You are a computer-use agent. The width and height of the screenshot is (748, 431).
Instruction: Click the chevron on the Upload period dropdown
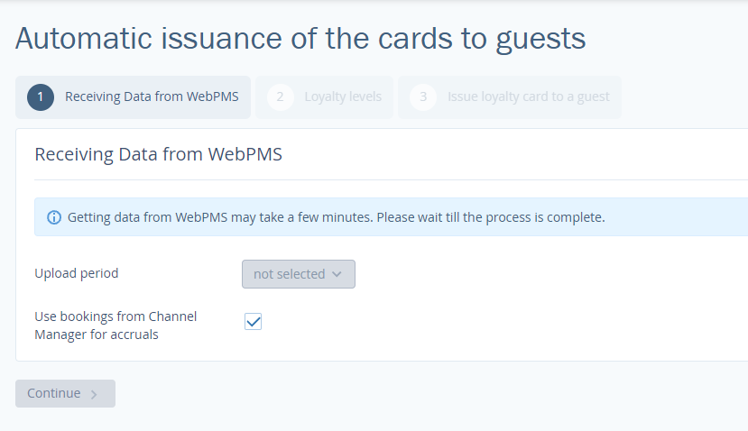point(337,274)
